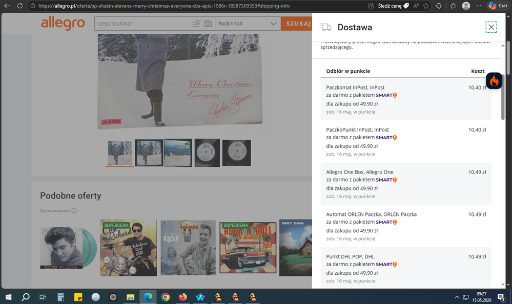Click the Dostawa panel scrollbar down arrow
This screenshot has height=304, width=512.
tap(503, 285)
